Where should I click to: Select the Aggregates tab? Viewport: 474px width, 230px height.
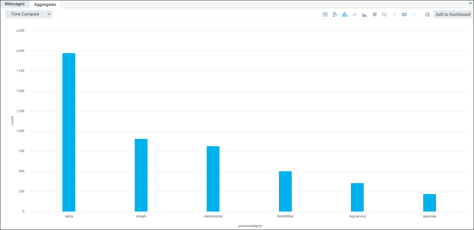click(x=45, y=5)
